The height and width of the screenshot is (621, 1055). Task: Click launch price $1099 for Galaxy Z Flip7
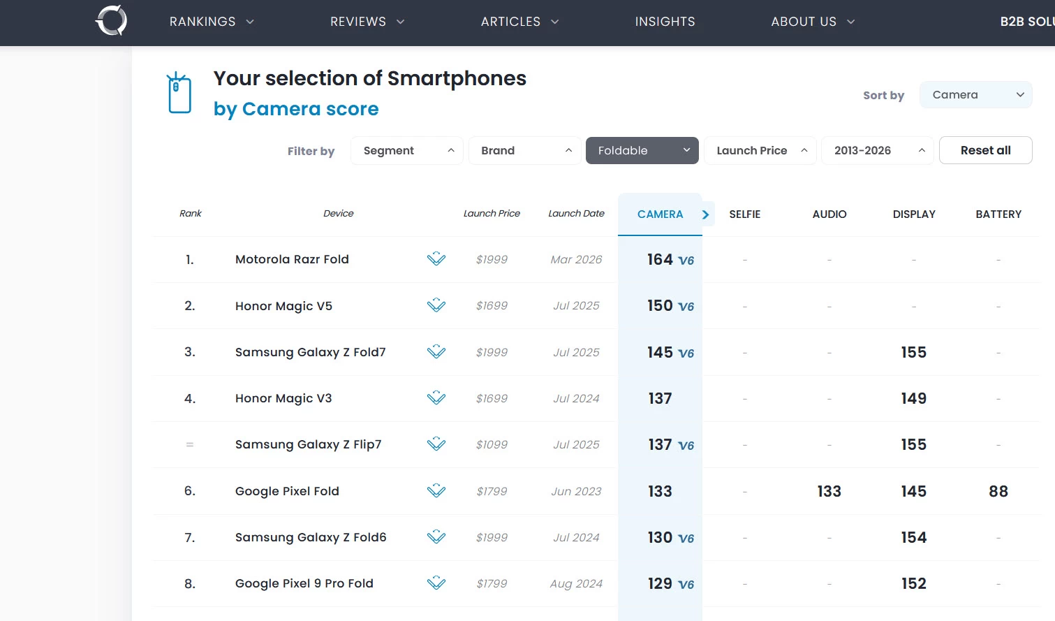pos(492,444)
